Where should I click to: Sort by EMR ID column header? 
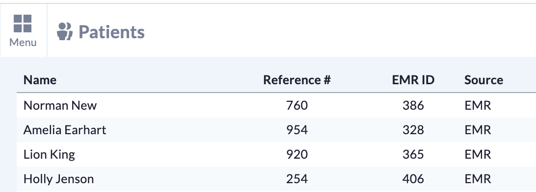click(x=413, y=80)
